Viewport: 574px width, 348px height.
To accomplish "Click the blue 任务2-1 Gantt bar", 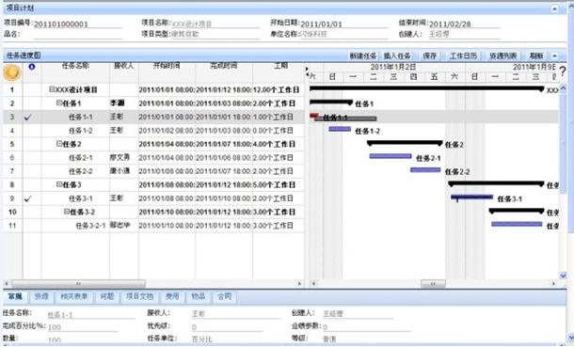I will (391, 156).
